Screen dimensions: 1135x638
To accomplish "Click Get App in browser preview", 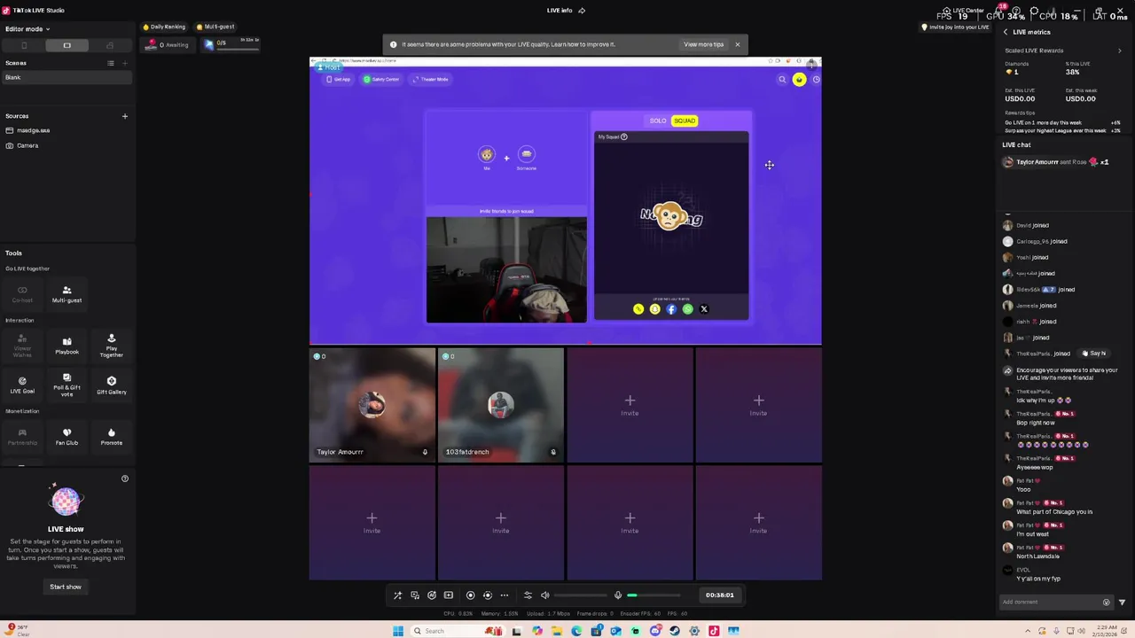I will (338, 80).
